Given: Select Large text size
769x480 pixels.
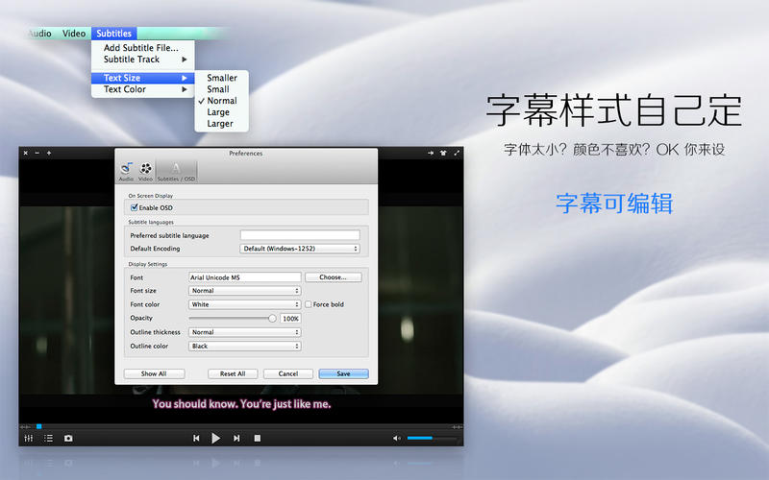Looking at the screenshot, I should tap(222, 112).
